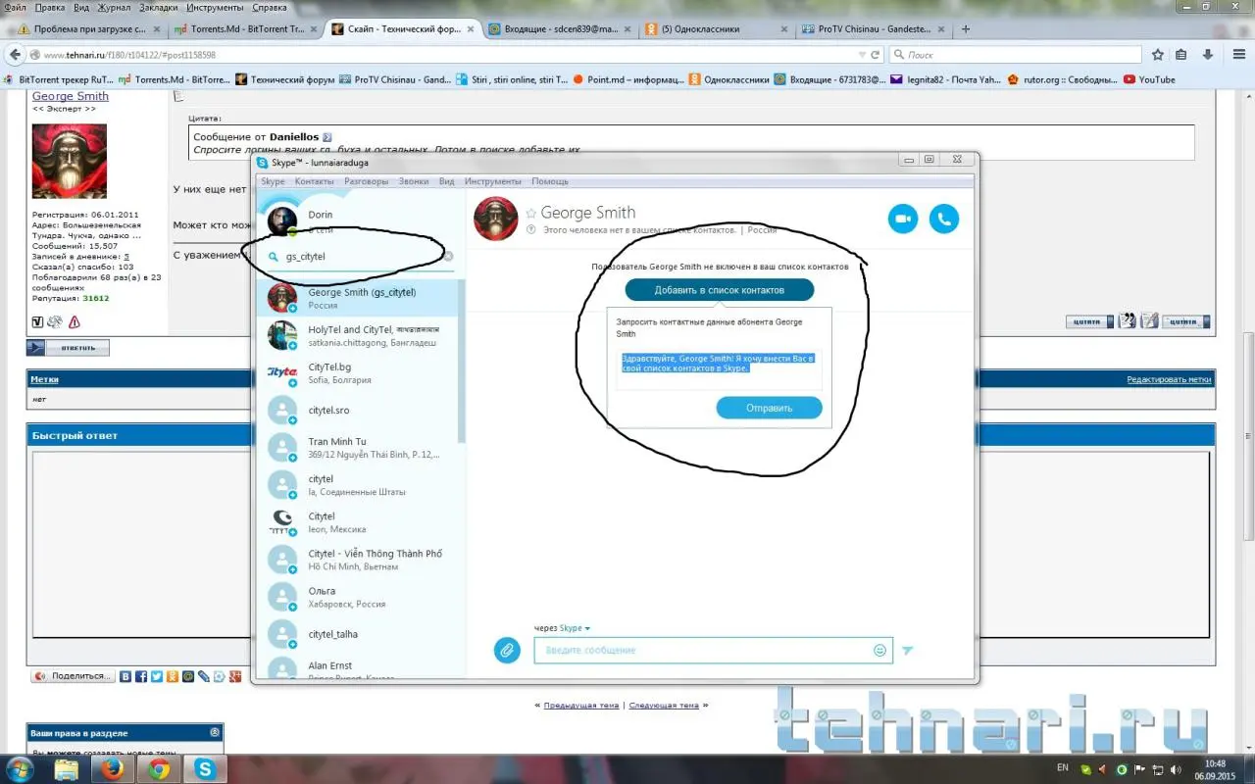Viewport: 1255px width, 784px height.
Task: Select the 'HolyTel and CityTel' search result
Action: coord(357,335)
